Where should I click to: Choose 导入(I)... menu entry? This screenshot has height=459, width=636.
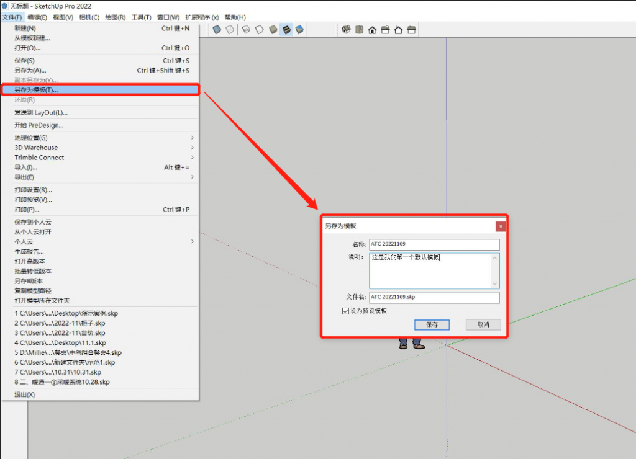pyautogui.click(x=101, y=167)
